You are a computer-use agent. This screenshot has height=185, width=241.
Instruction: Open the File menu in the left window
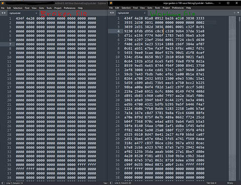click(x=2, y=8)
